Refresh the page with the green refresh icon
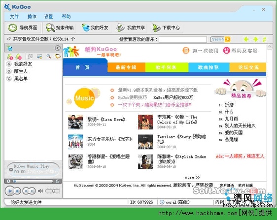The width and height of the screenshot is (277, 220). 265,39
